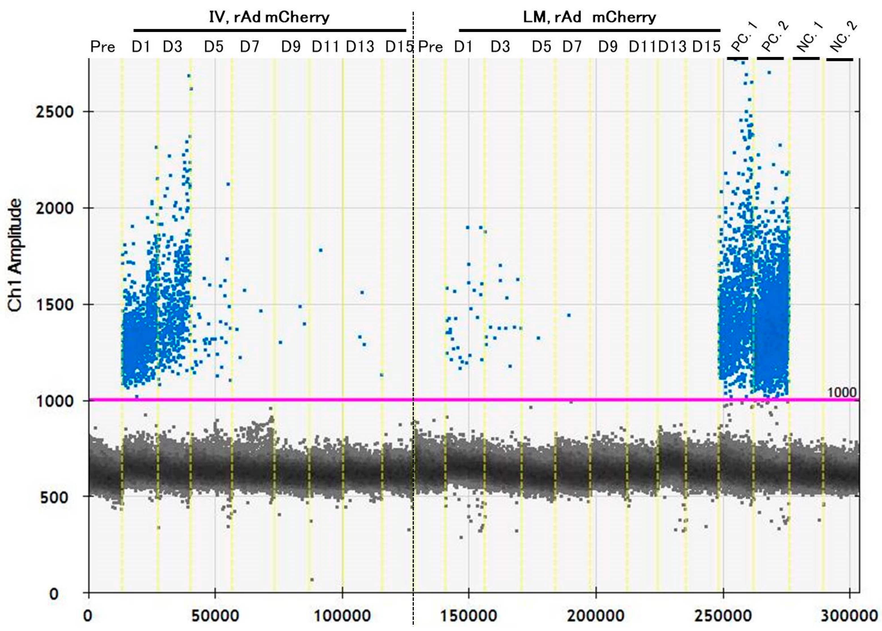Select the Pre sample label
The height and width of the screenshot is (631, 882).
(103, 46)
